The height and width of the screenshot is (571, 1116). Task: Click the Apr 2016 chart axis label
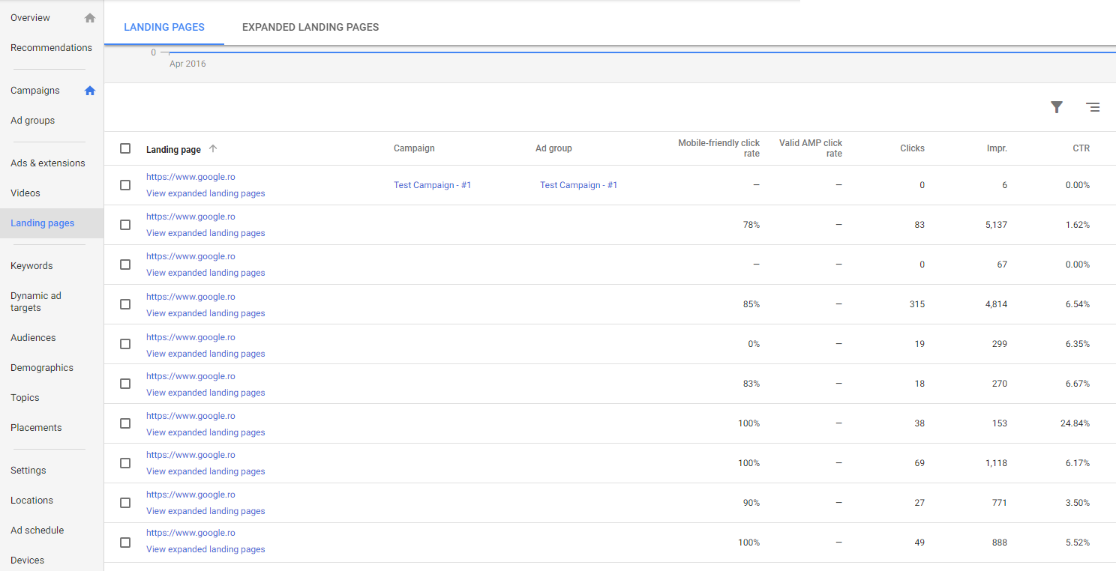pos(187,64)
